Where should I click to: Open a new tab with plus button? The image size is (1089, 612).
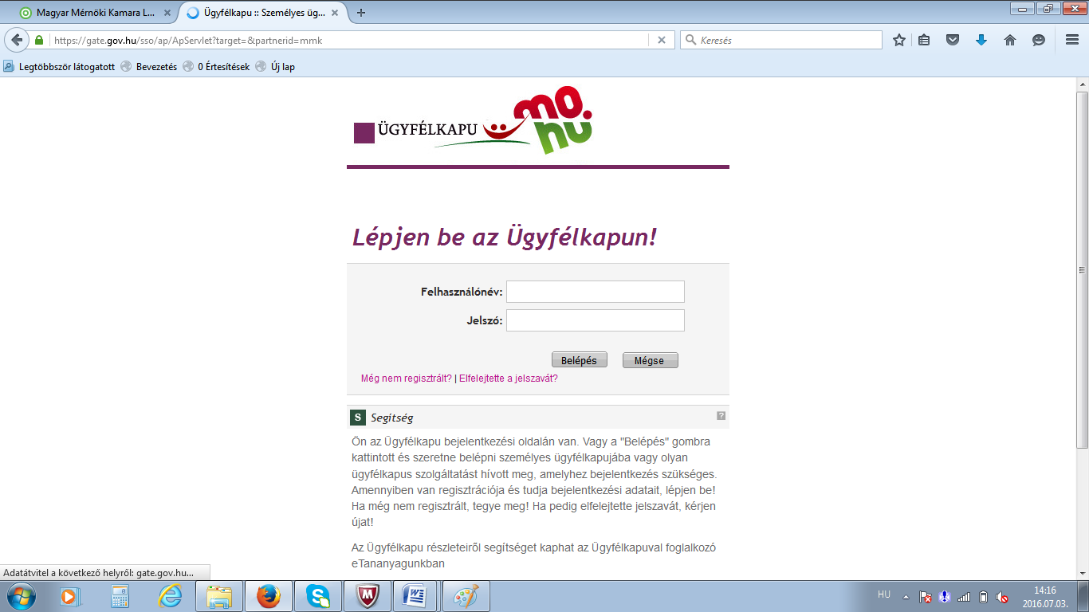point(361,13)
